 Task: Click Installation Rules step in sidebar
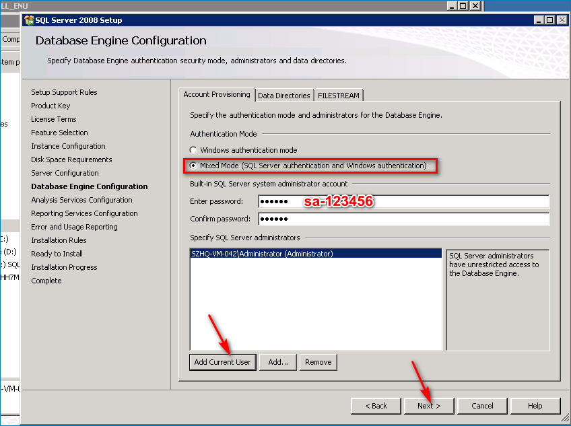pyautogui.click(x=59, y=240)
